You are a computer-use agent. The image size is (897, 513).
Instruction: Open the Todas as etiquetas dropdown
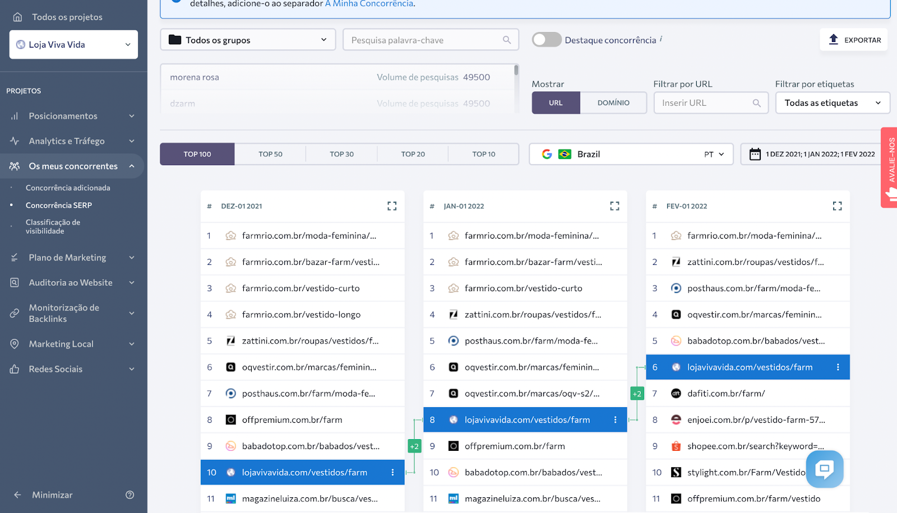pos(833,103)
